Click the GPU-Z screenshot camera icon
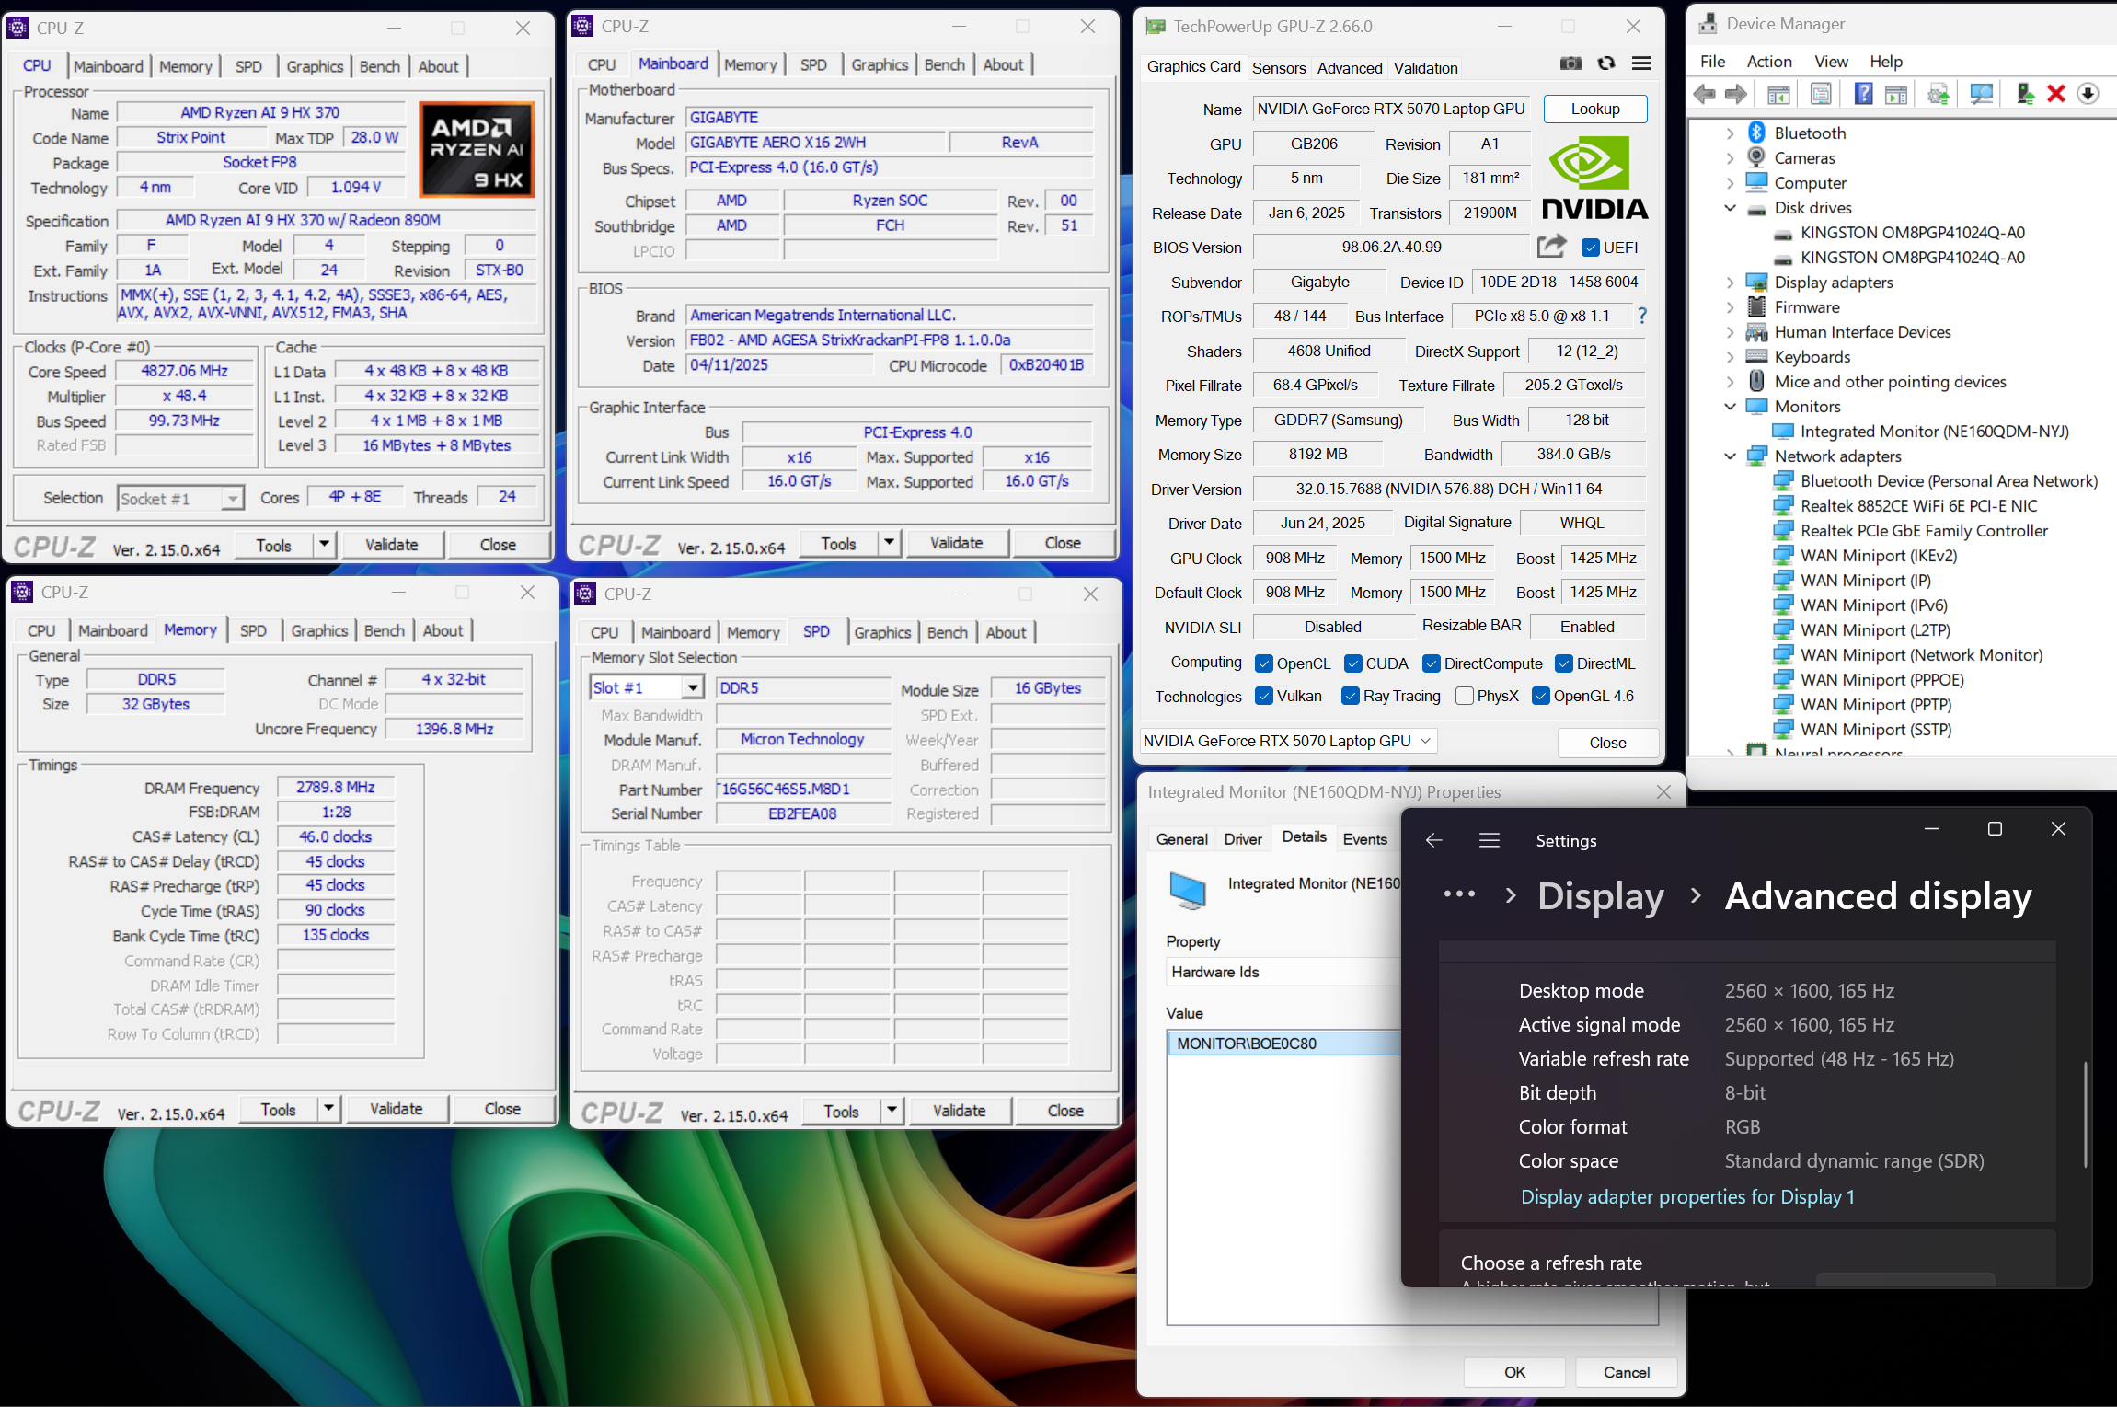 click(x=1571, y=63)
